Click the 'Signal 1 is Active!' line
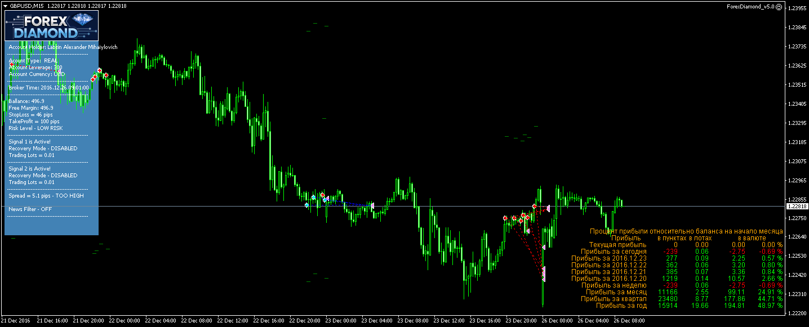Screen dimensions: 809x327 pyautogui.click(x=29, y=142)
